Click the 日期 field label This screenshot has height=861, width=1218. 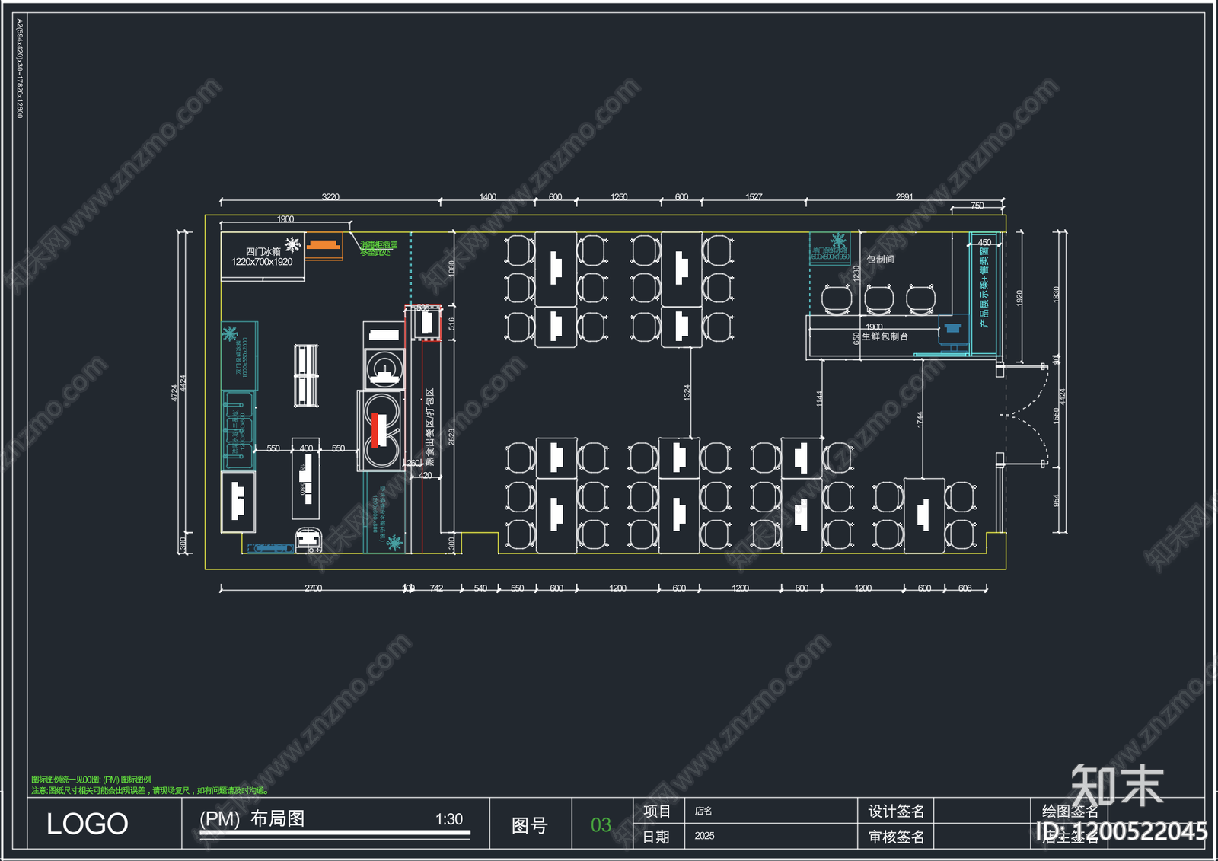(656, 837)
